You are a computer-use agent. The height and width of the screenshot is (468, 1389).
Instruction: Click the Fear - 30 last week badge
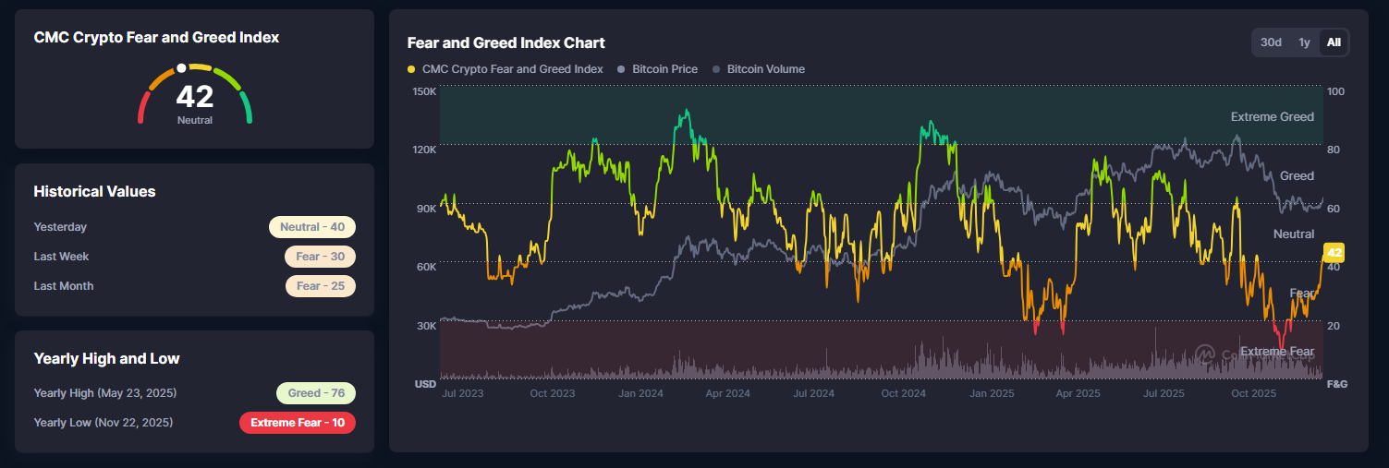(321, 257)
